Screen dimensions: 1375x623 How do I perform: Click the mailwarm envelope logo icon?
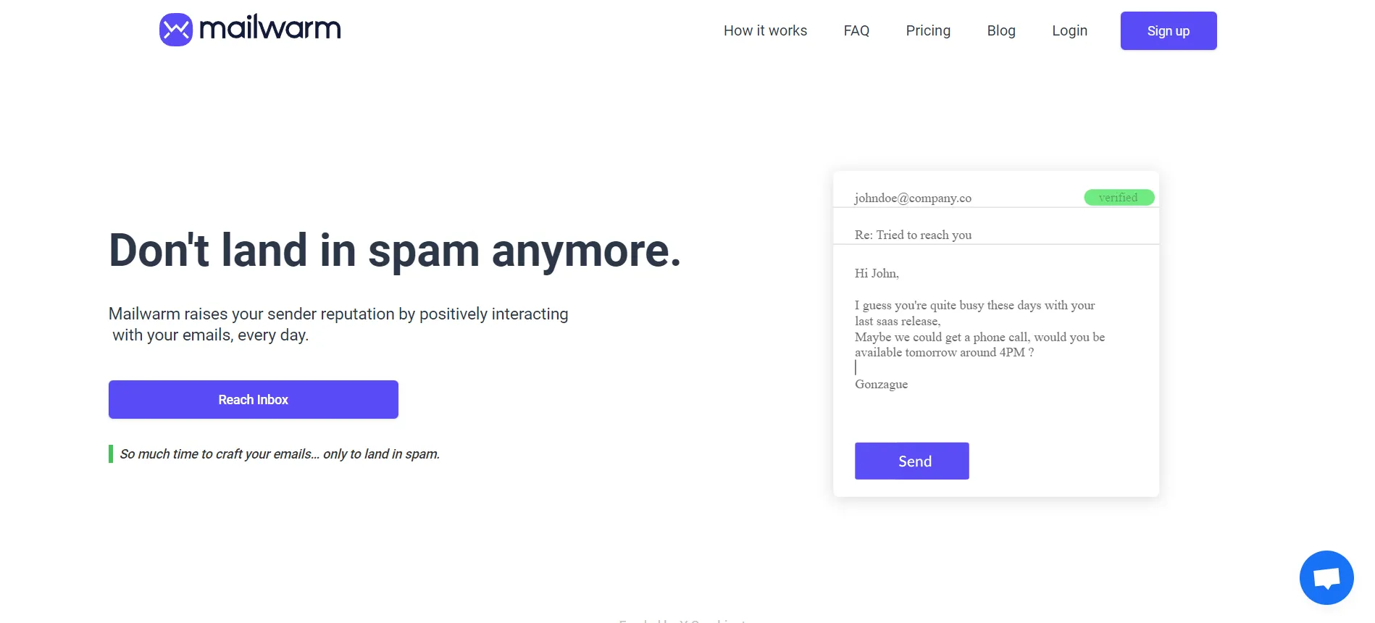tap(176, 30)
